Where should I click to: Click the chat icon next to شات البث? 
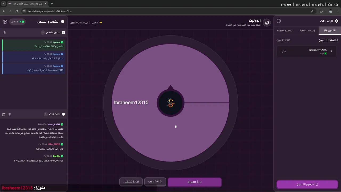pos(63,114)
